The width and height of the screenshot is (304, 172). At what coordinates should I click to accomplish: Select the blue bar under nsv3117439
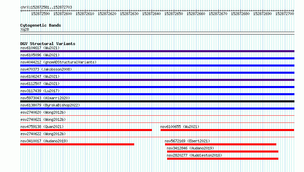pos(157,94)
